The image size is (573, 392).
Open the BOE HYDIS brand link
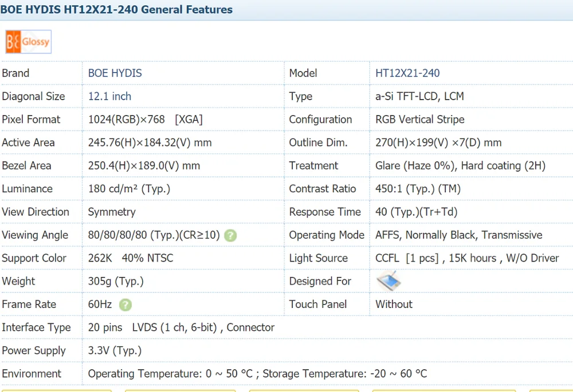(114, 73)
